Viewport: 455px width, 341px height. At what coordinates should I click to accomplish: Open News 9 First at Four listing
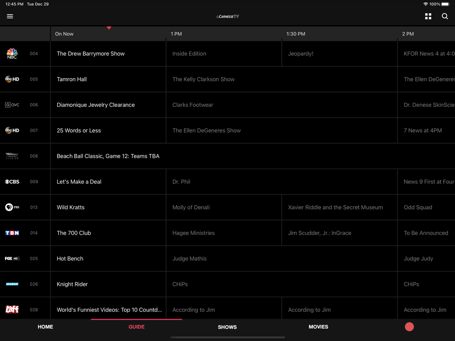(426, 181)
